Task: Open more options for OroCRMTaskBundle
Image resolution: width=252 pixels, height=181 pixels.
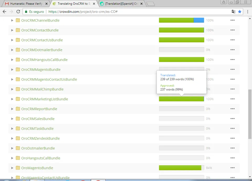Action: [x=232, y=129]
